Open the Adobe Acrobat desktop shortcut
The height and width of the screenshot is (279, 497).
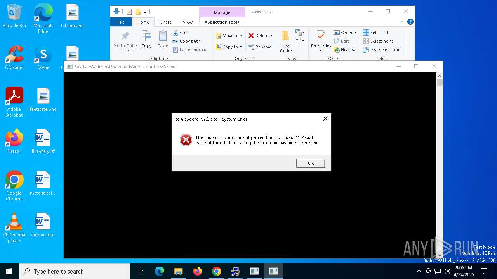[x=14, y=102]
